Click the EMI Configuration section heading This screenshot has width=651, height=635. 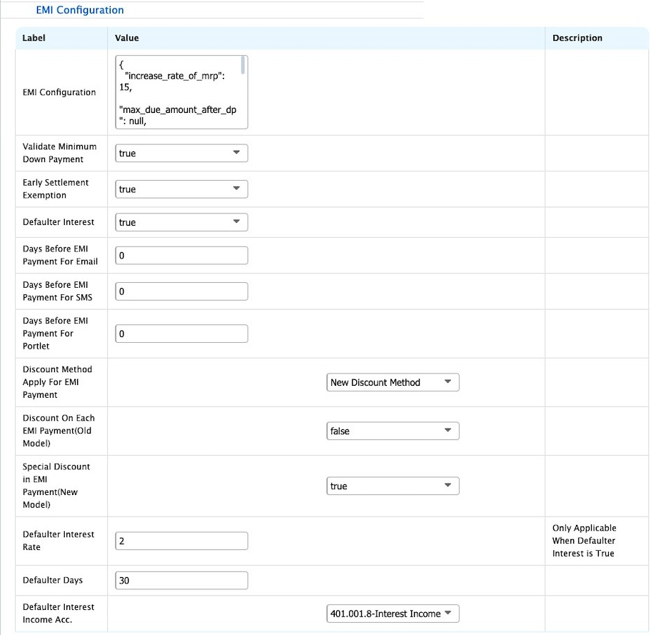(x=80, y=10)
